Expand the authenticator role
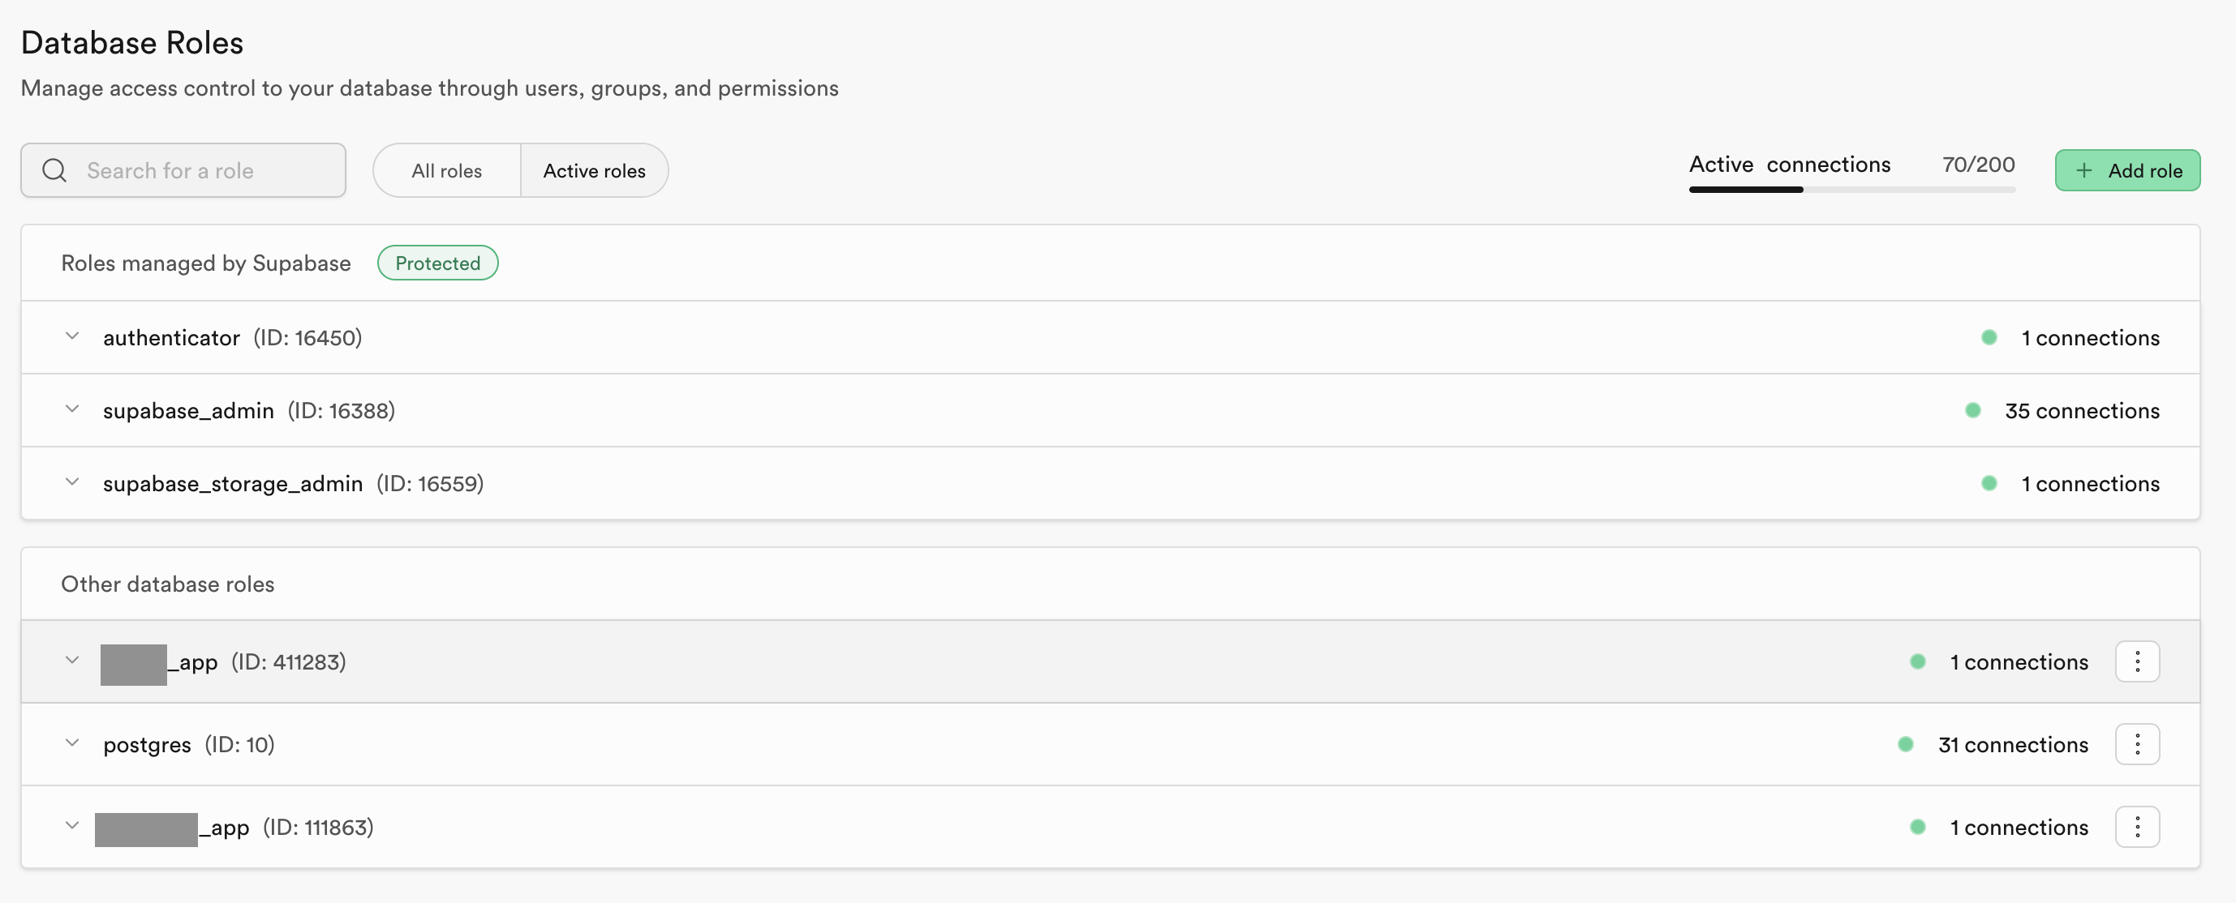Screen dimensions: 2236x903 pyautogui.click(x=72, y=336)
